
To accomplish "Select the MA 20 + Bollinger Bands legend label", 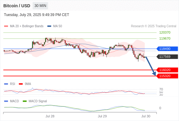I will coord(27,26).
